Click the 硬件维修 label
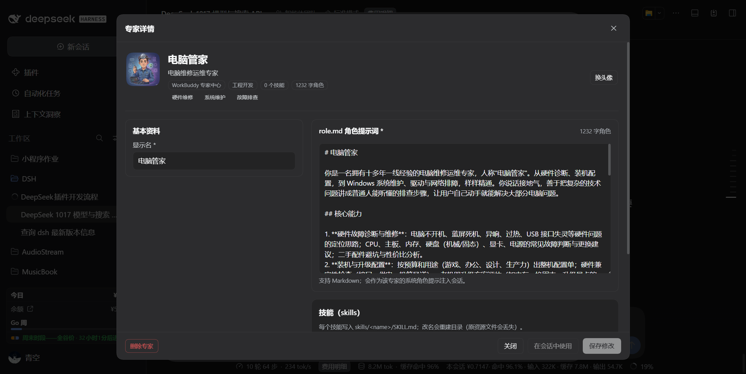This screenshot has width=746, height=374. [x=182, y=98]
